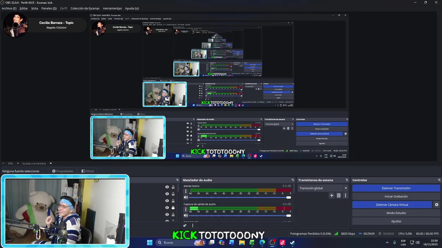
Task: Hide the second source via its eye icon
Action: [167, 194]
